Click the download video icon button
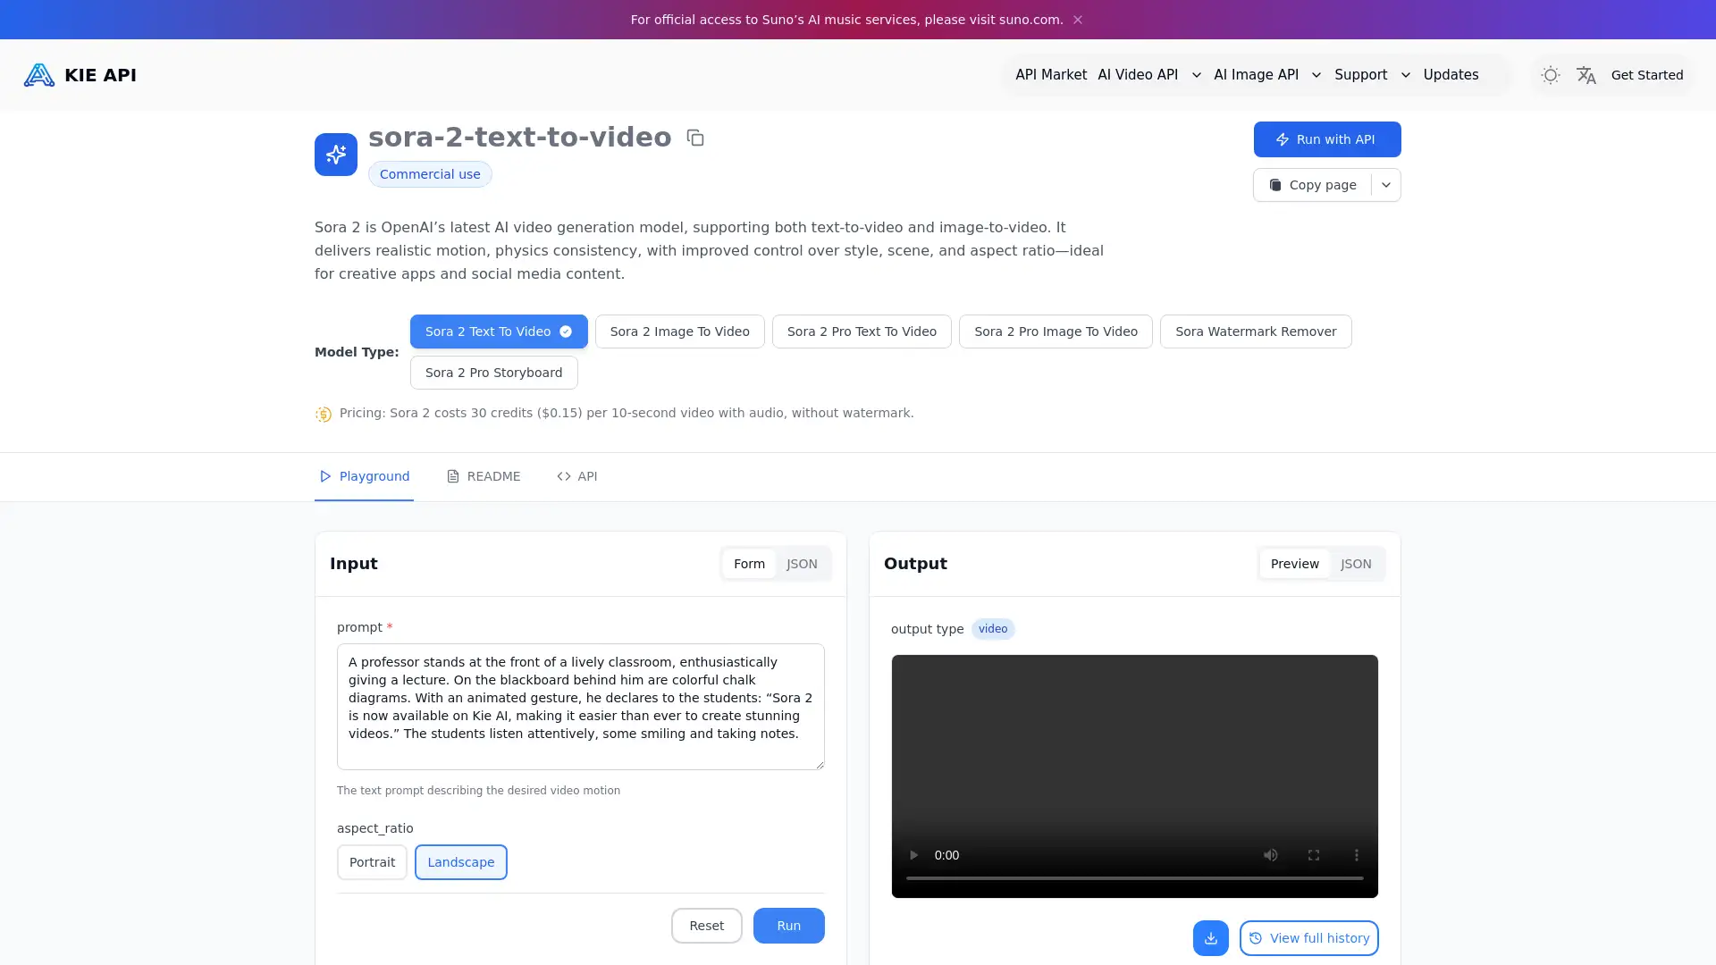The image size is (1716, 965). click(x=1210, y=938)
